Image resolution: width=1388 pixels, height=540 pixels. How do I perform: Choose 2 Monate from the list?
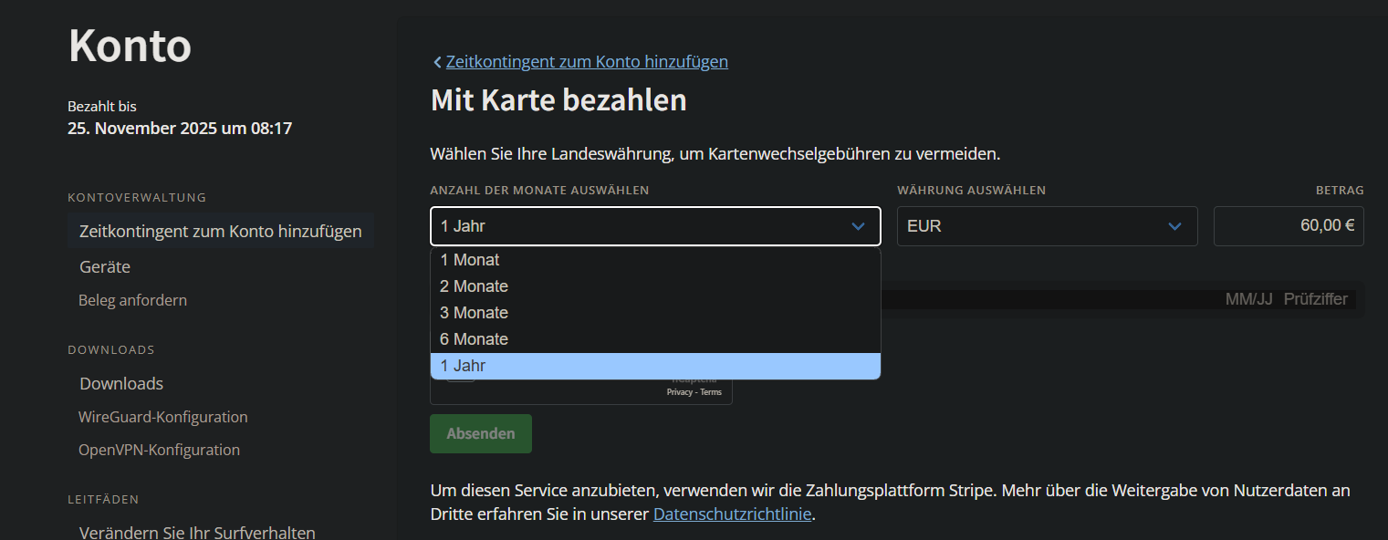coord(474,286)
